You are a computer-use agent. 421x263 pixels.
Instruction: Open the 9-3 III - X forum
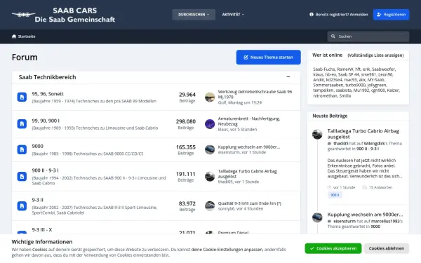(42, 230)
